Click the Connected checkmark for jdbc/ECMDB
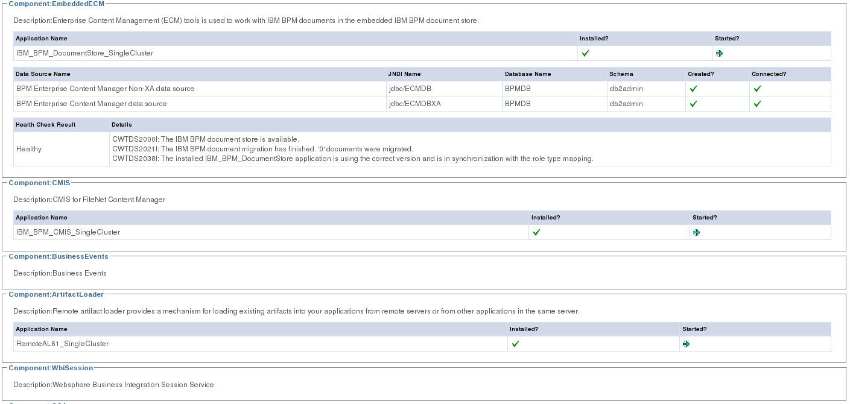 click(x=757, y=89)
